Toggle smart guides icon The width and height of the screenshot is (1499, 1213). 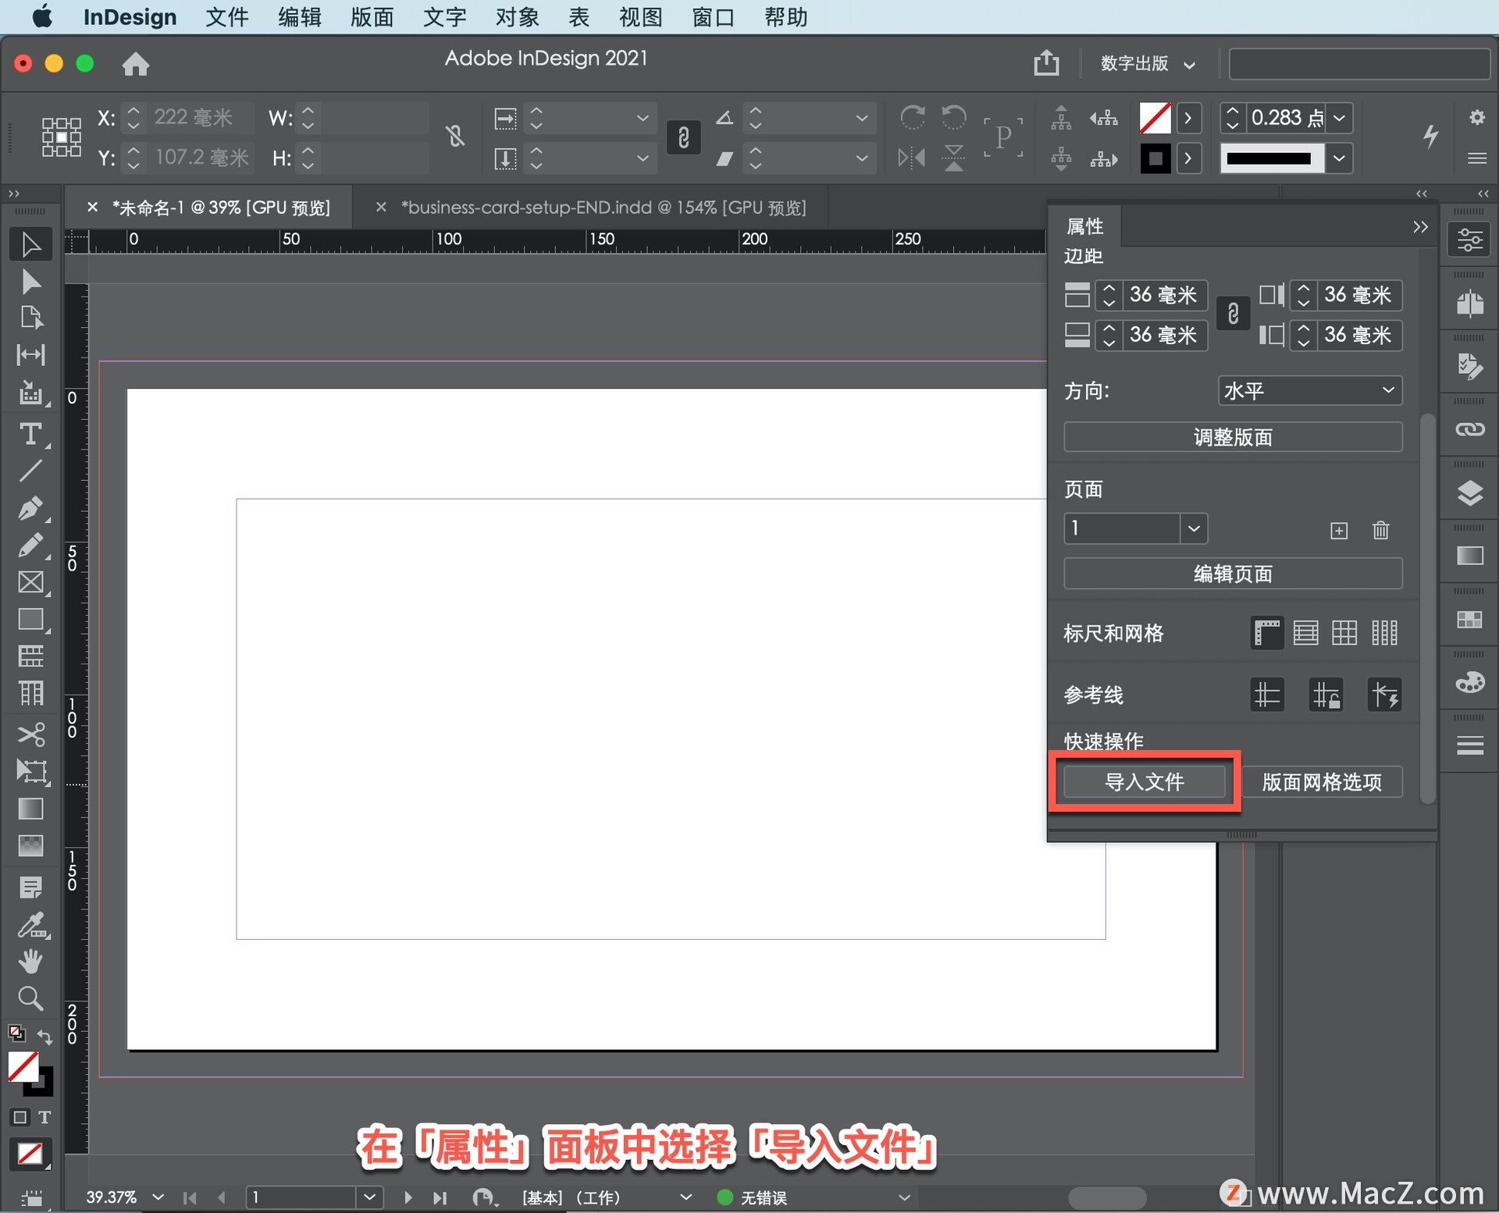1384,695
